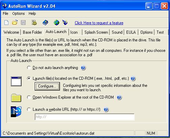Image resolution: width=170 pixels, height=138 pixels.
Task: Click help icon beside Launch a website URL
Action: click(x=106, y=109)
